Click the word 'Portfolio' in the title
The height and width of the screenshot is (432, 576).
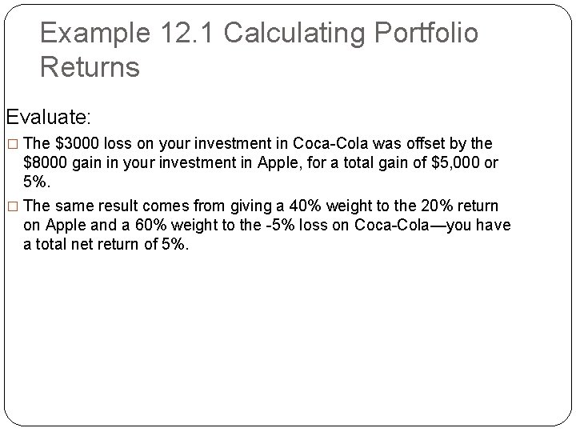[426, 34]
